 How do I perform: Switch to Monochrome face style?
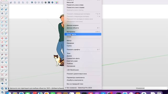coord(52,2)
